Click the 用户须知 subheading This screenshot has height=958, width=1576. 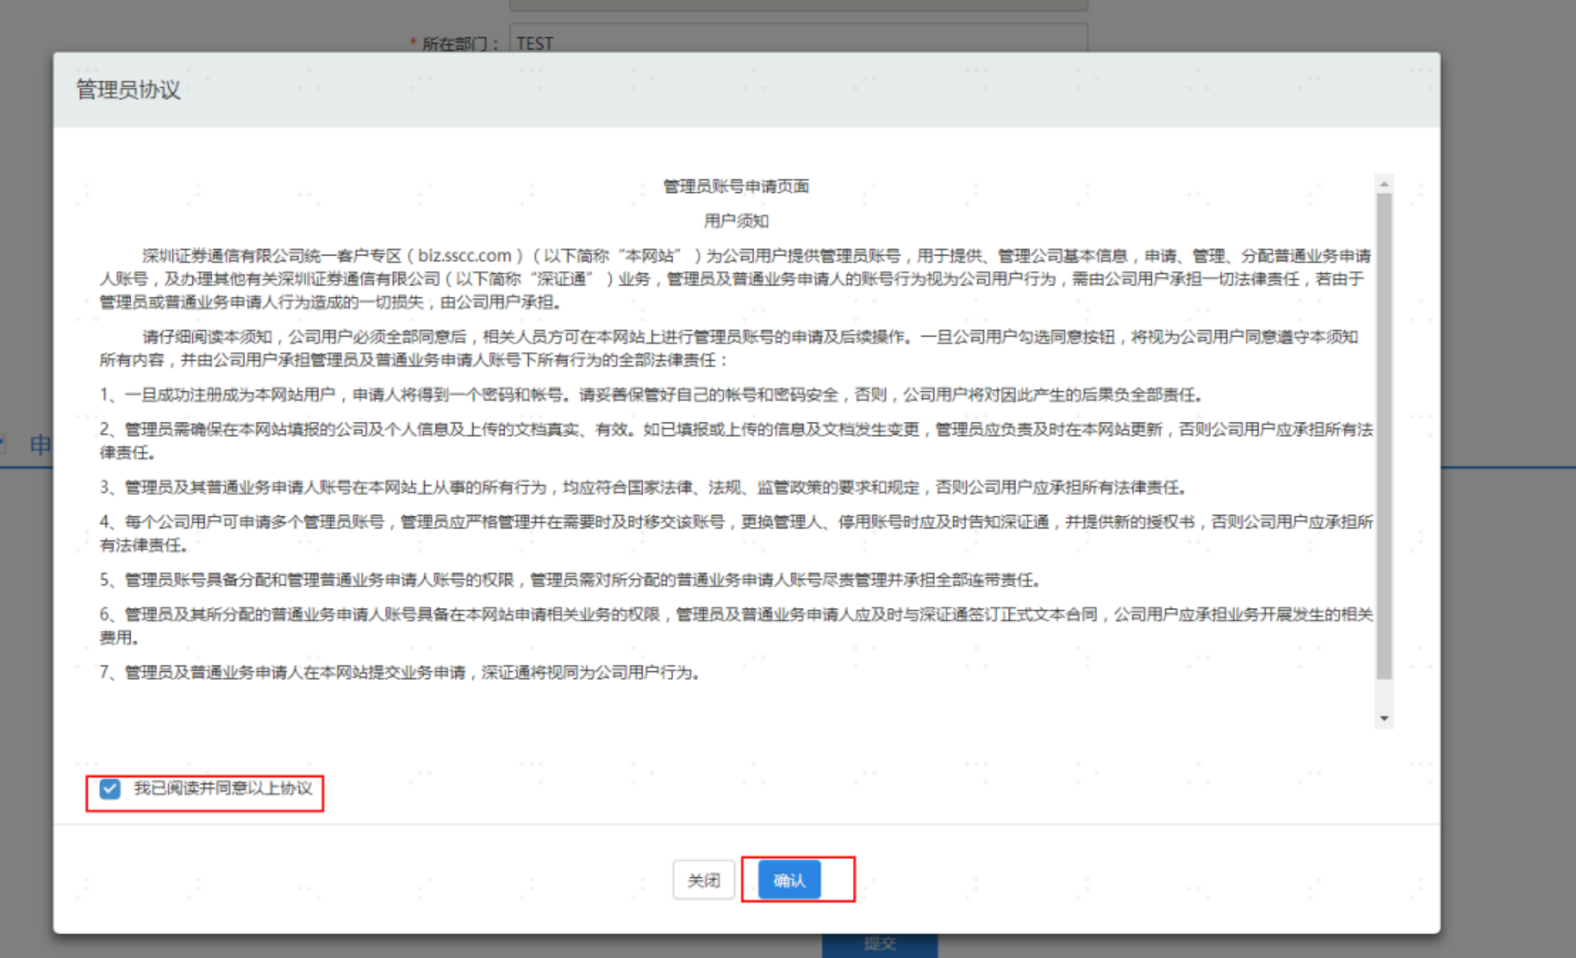click(x=736, y=221)
